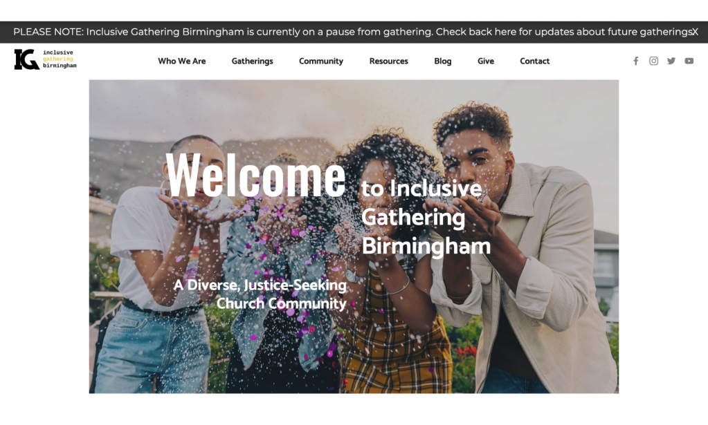708x425 pixels.
Task: Open the YouTube channel icon
Action: click(689, 61)
